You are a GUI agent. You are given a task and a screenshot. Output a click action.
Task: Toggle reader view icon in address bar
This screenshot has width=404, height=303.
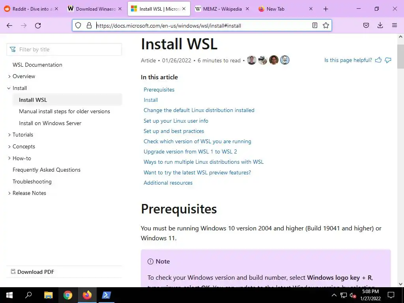coord(314,25)
